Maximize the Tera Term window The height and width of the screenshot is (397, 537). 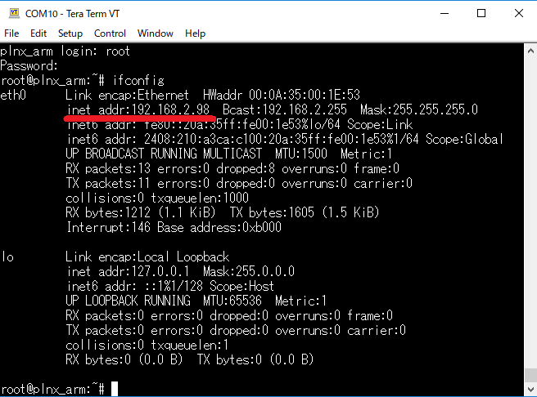[481, 13]
